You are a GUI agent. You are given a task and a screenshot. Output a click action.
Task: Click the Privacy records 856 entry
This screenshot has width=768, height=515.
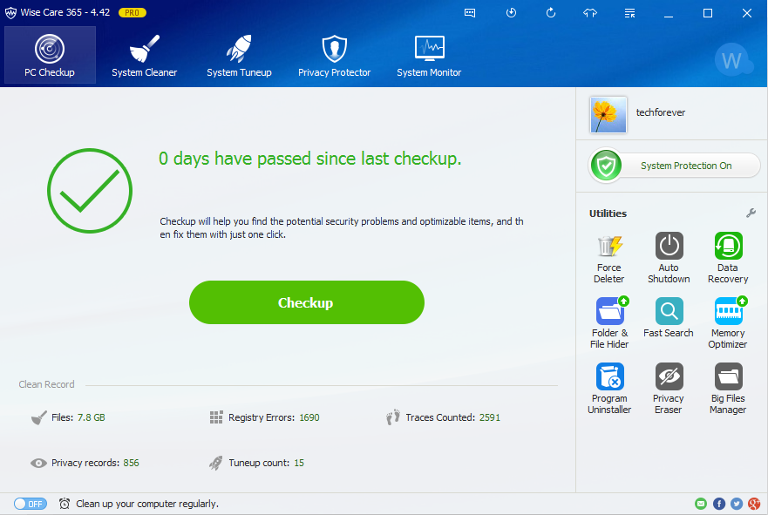(85, 463)
